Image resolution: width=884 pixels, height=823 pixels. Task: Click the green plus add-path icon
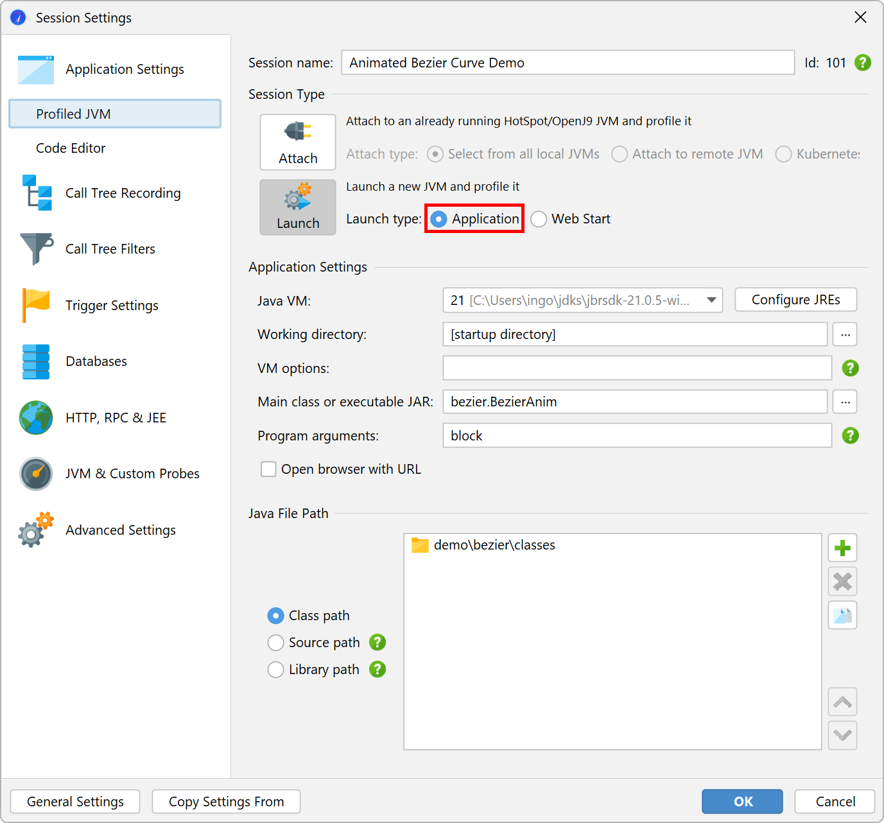(842, 548)
